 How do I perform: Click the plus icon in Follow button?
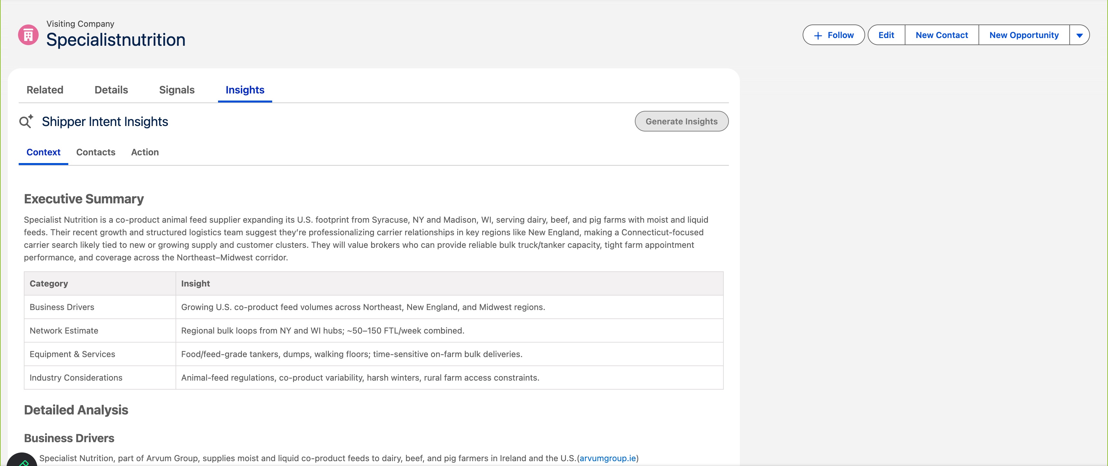point(818,35)
